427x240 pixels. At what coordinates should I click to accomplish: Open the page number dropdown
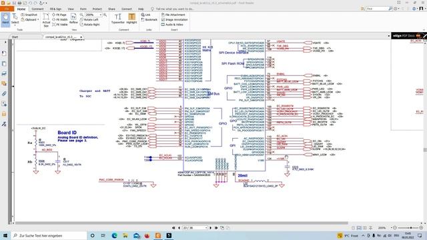[x=206, y=228]
